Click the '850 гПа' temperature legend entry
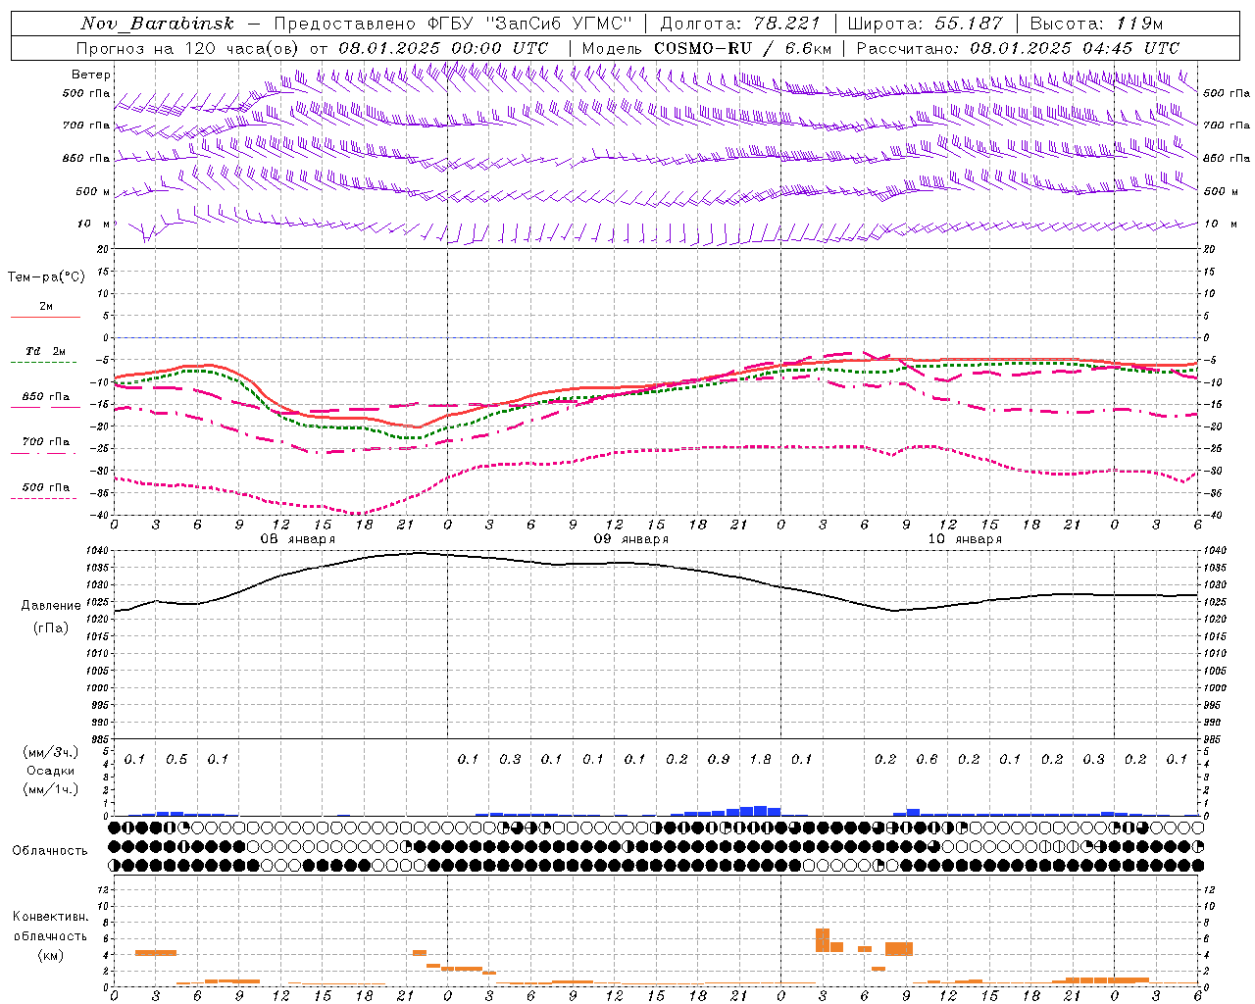Viewport: 1255px width, 1004px height. tap(46, 397)
